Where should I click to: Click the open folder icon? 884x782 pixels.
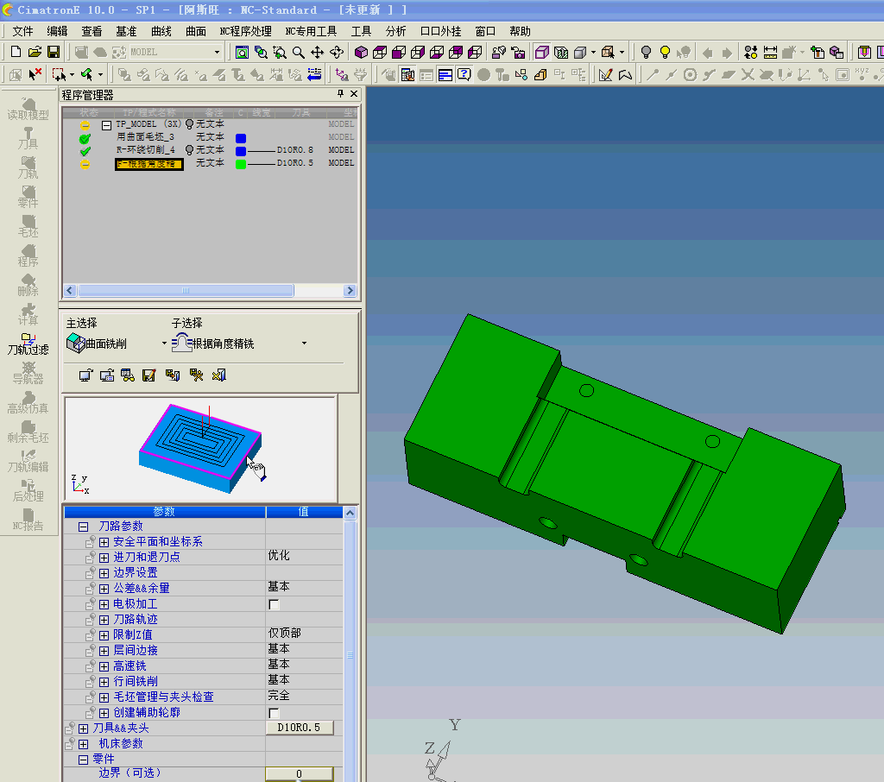[35, 53]
